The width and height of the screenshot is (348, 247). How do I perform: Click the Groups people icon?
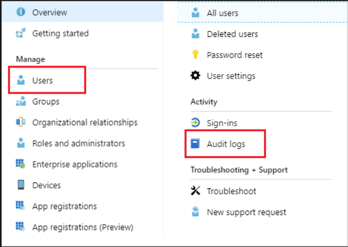pyautogui.click(x=20, y=101)
